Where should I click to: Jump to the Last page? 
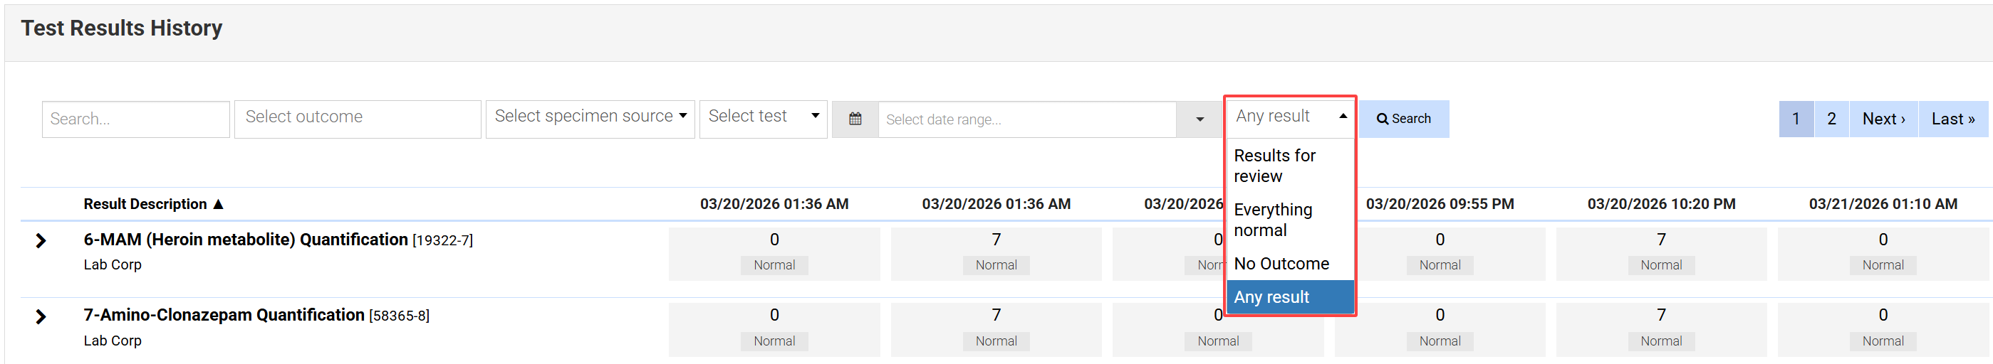click(1952, 119)
